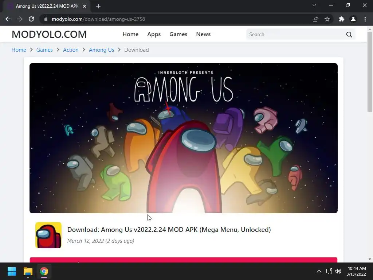Open the Games menu item

pos(178,34)
